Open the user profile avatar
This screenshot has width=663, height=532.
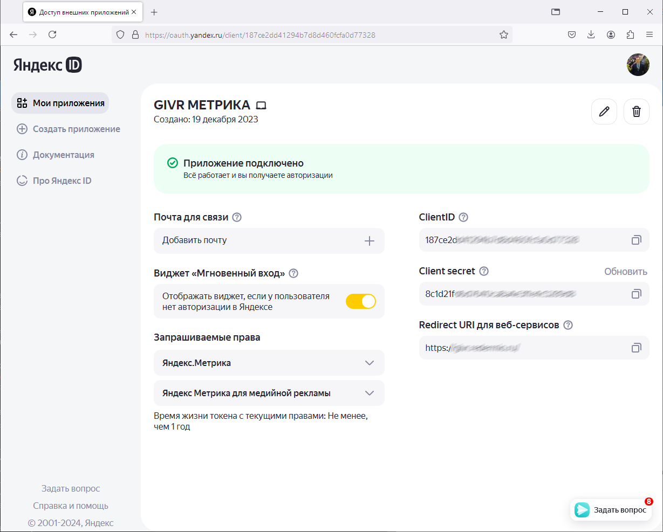pyautogui.click(x=638, y=65)
